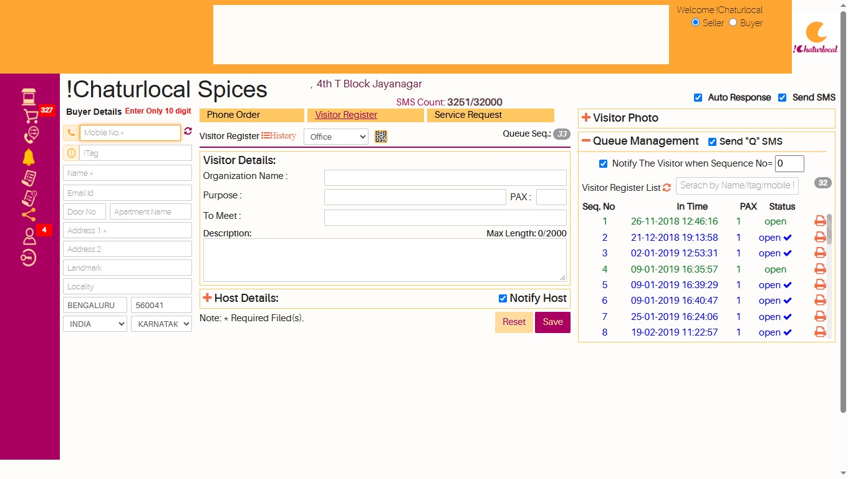Image resolution: width=848 pixels, height=479 pixels.
Task: Toggle the Auto Response checkbox
Action: [698, 98]
